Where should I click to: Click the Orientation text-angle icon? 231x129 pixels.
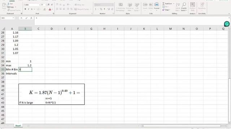68,5
